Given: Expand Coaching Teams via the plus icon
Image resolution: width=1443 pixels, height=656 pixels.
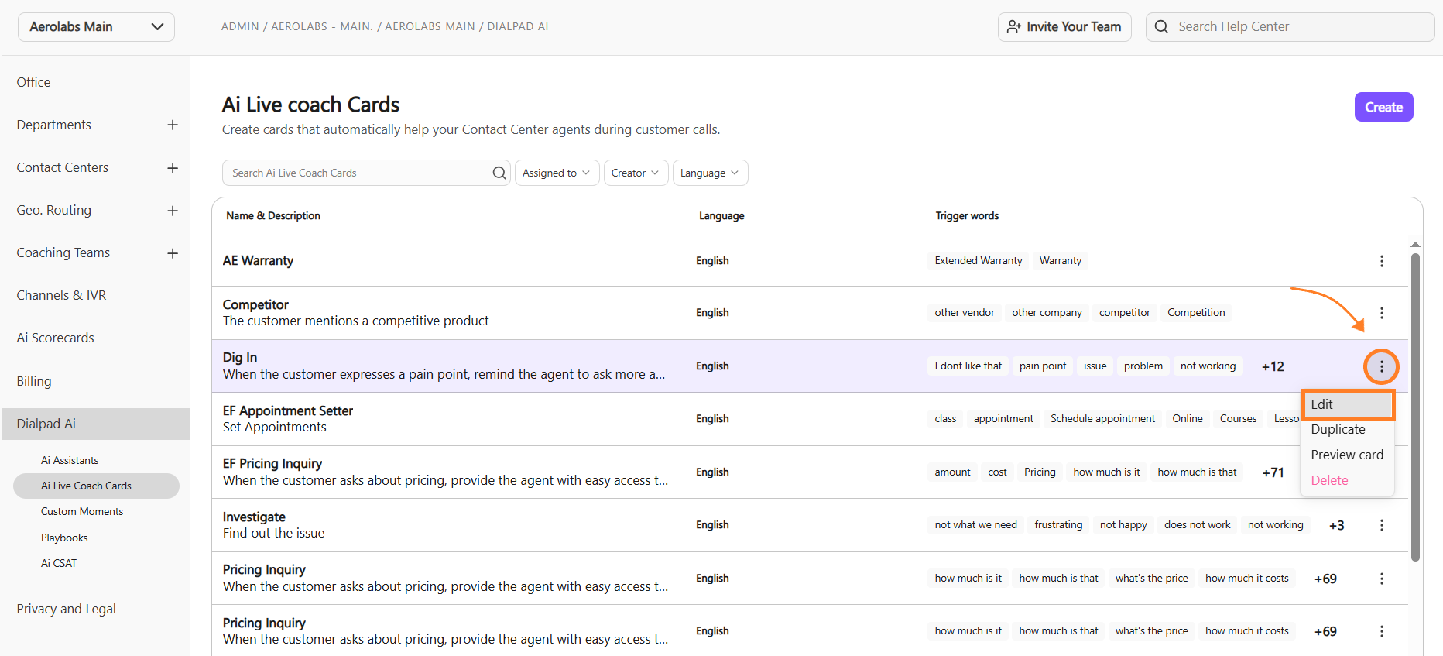Looking at the screenshot, I should click(173, 253).
